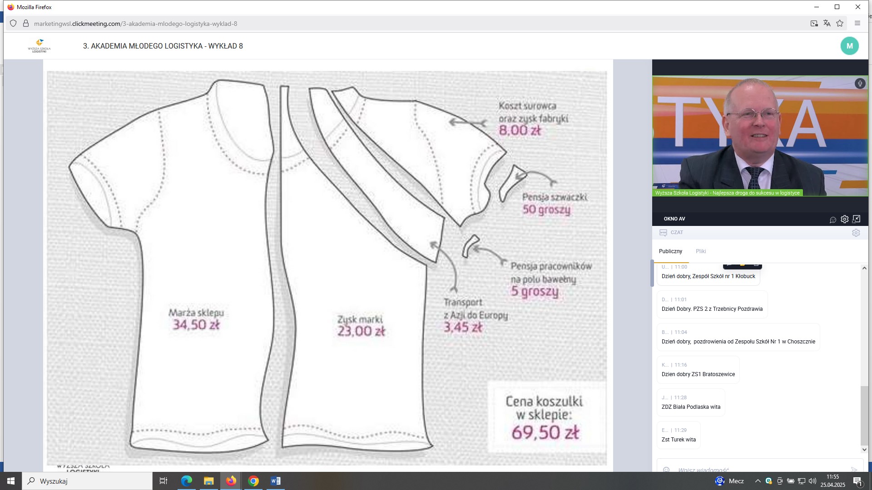Click the chat scrollbar down arrow
The image size is (872, 490).
pos(864,450)
